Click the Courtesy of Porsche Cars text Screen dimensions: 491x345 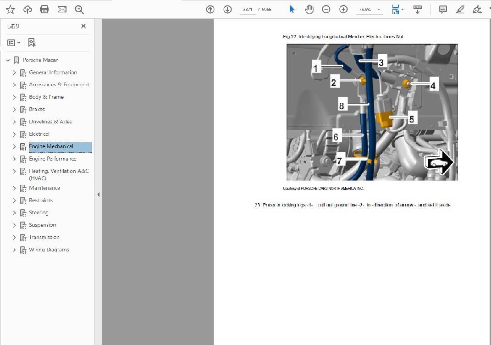(x=323, y=189)
